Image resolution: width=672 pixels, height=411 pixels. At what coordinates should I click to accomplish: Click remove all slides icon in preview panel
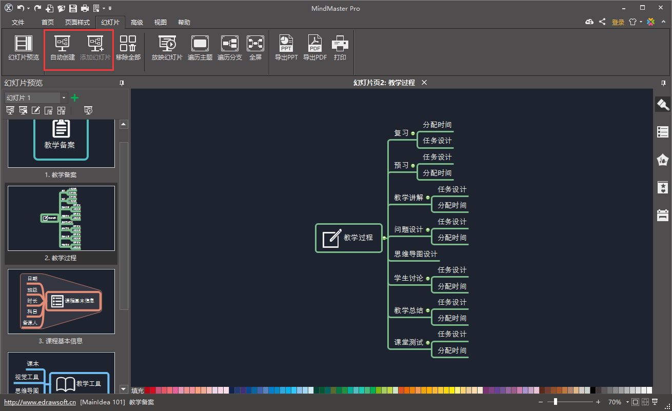tap(62, 110)
